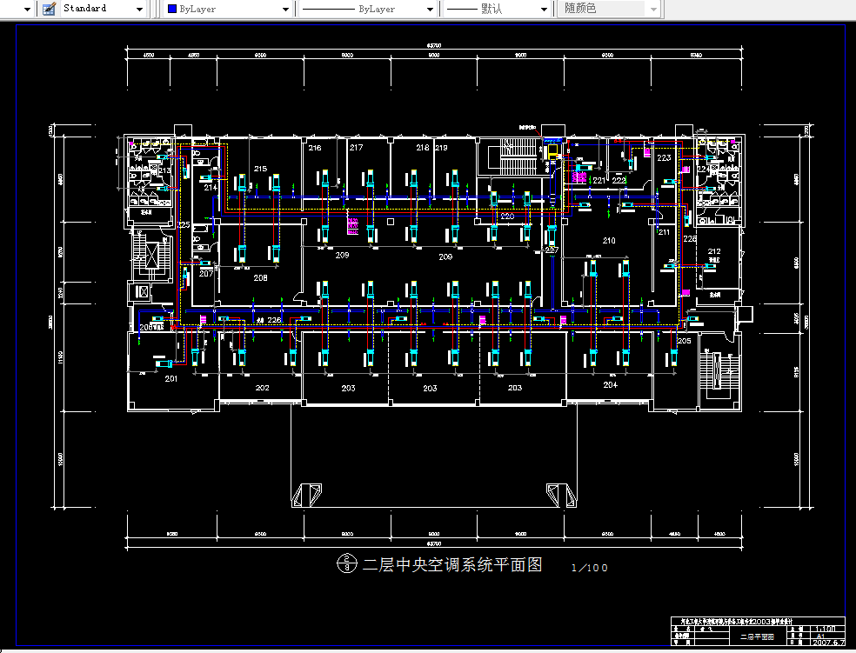Screen dimensions: 856x653
Task: Click room label 207
Action: [206, 273]
